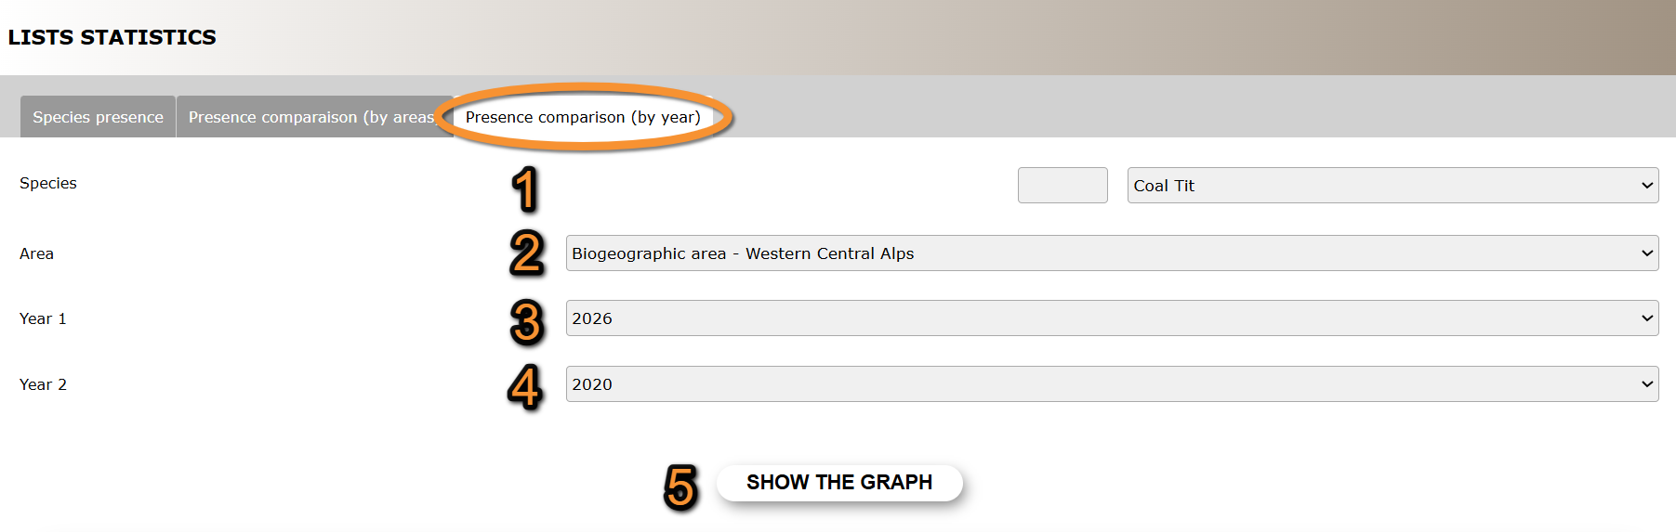Focus the small species search box
This screenshot has width=1676, height=532.
(x=1062, y=186)
